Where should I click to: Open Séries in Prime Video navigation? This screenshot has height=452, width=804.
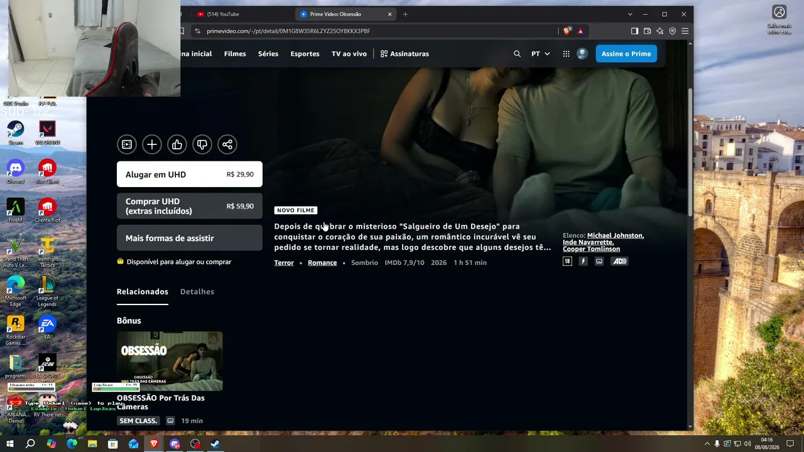pos(268,54)
